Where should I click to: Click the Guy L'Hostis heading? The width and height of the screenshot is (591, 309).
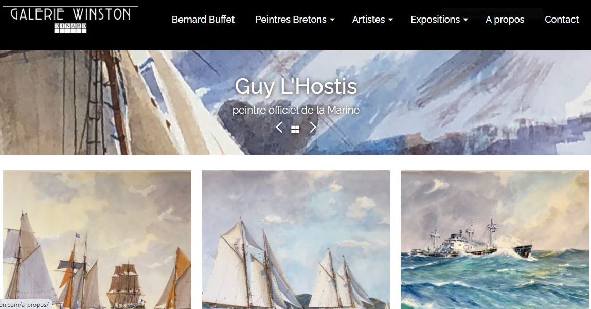tap(296, 86)
